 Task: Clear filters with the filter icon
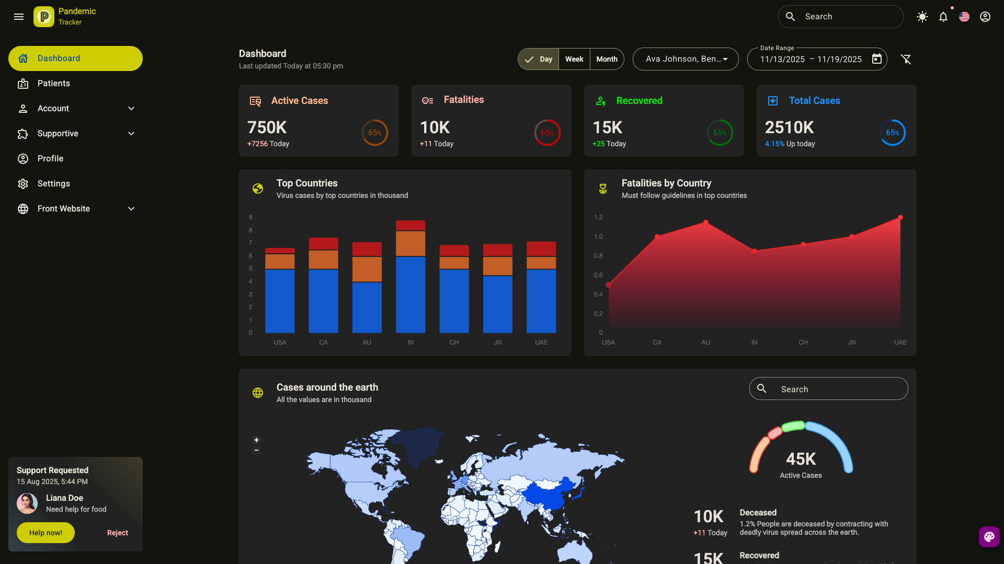tap(907, 59)
